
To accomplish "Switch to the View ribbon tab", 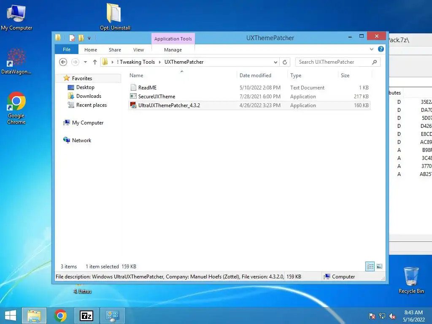I will pyautogui.click(x=138, y=50).
